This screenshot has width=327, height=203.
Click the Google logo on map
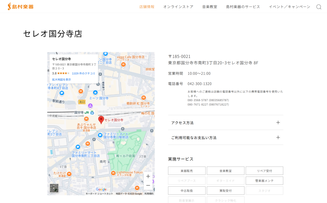(x=101, y=190)
